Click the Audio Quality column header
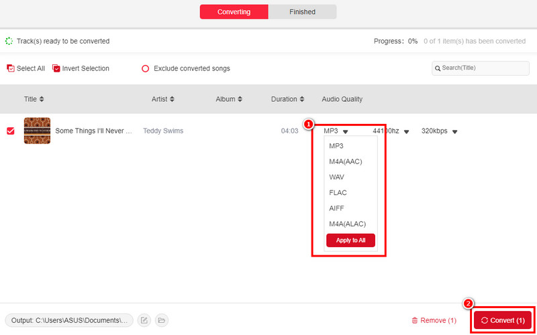The image size is (537, 335). coord(342,99)
